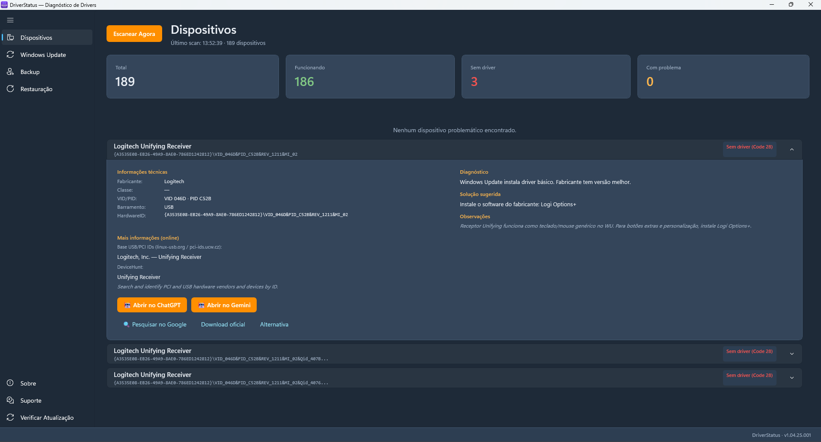Click the Funcionando 186 card

pos(370,77)
